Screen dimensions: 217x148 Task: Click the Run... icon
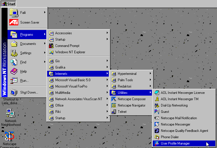(14, 81)
